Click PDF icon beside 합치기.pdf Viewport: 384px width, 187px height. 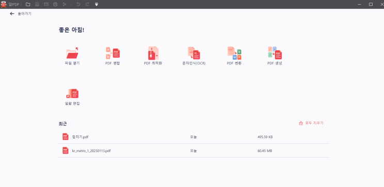coord(66,137)
